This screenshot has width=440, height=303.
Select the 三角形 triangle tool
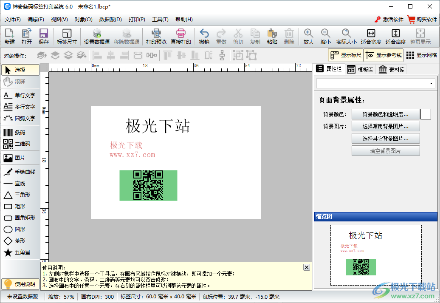click(20, 195)
